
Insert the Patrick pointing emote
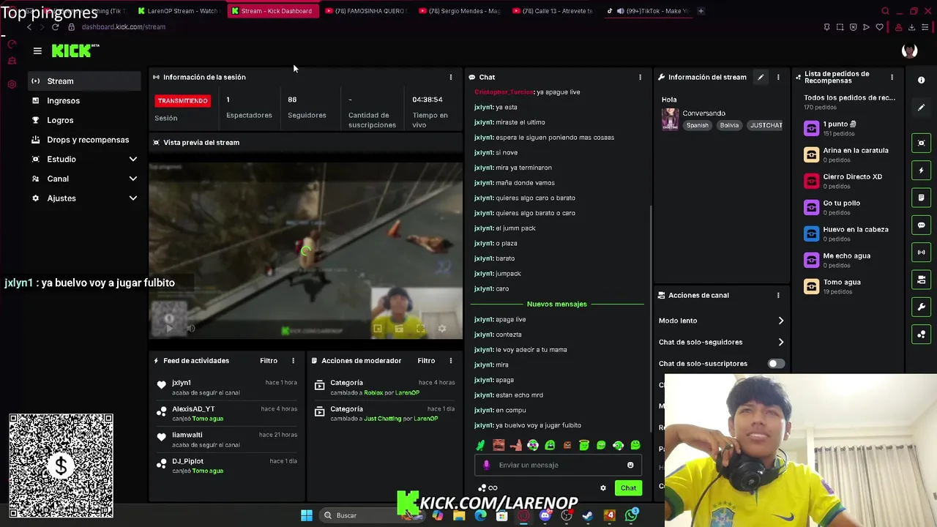[516, 445]
